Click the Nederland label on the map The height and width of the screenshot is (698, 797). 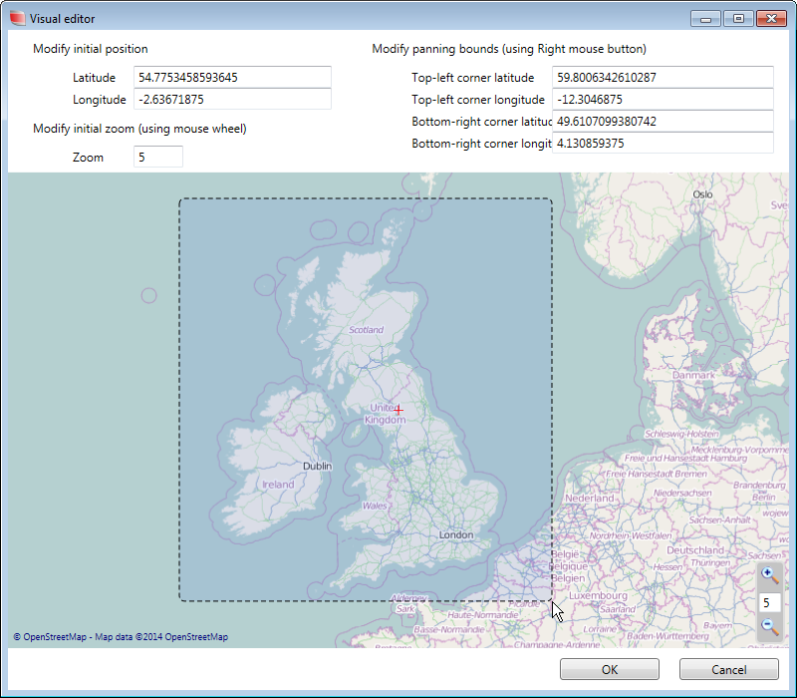click(590, 498)
